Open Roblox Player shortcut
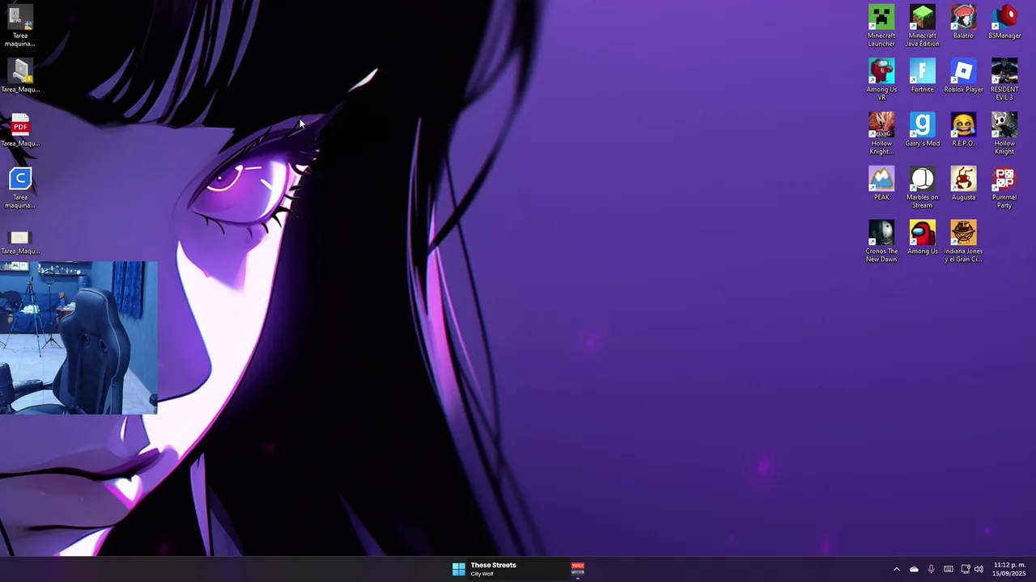This screenshot has width=1036, height=582. [963, 76]
